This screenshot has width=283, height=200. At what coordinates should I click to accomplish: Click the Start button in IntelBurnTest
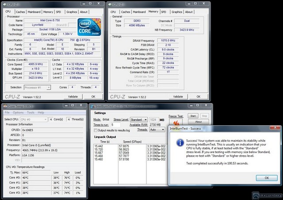[193, 116]
